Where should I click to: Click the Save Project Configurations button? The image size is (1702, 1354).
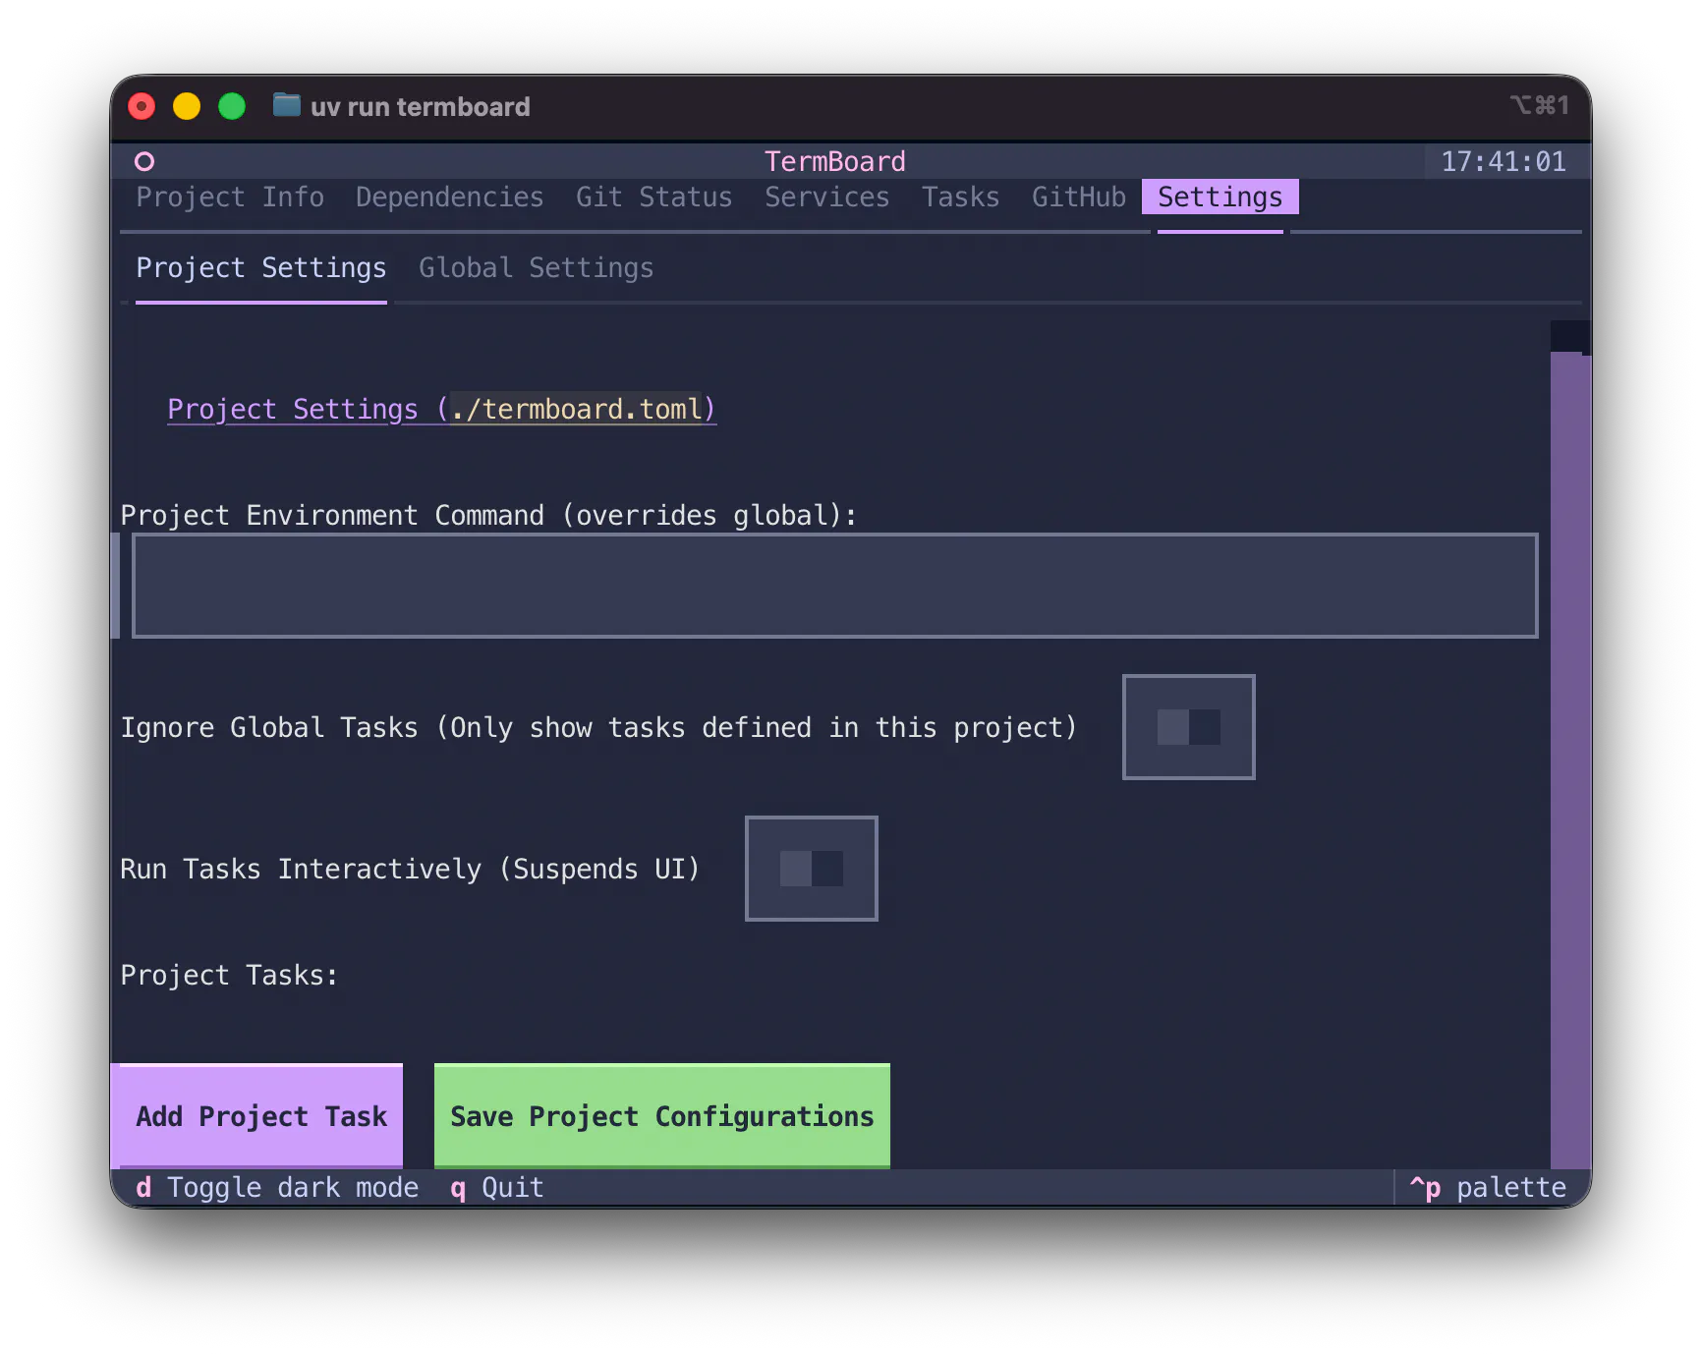[661, 1116]
